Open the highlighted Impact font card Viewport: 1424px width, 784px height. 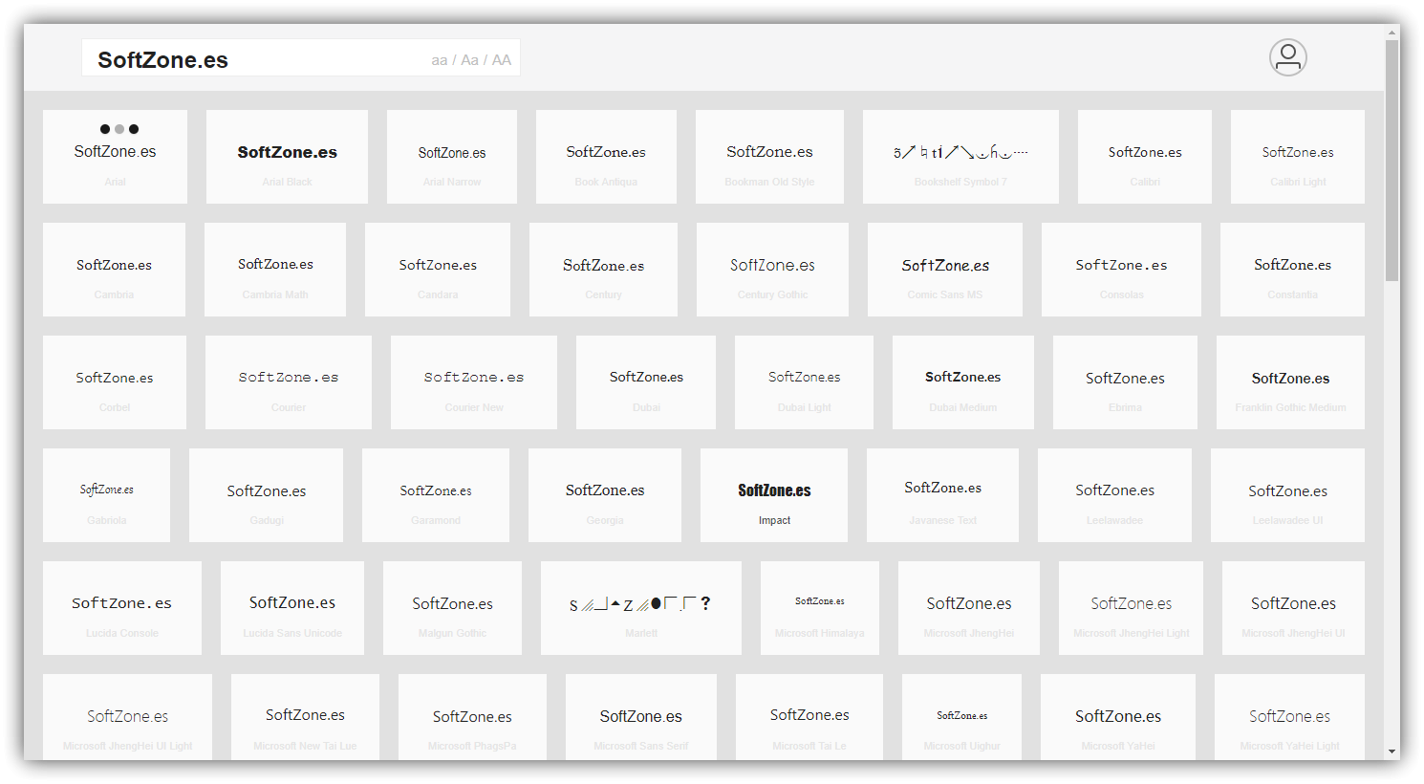pyautogui.click(x=774, y=495)
